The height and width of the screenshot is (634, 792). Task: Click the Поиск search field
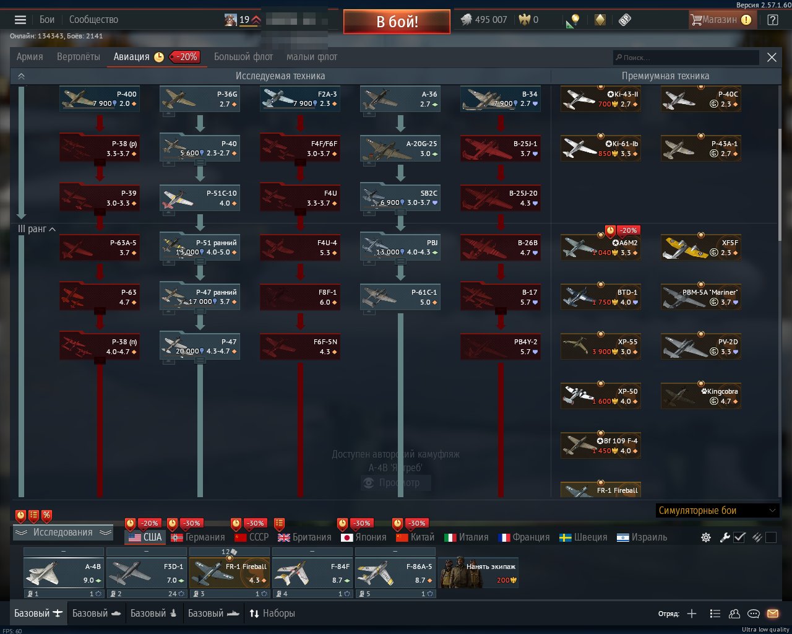(686, 58)
